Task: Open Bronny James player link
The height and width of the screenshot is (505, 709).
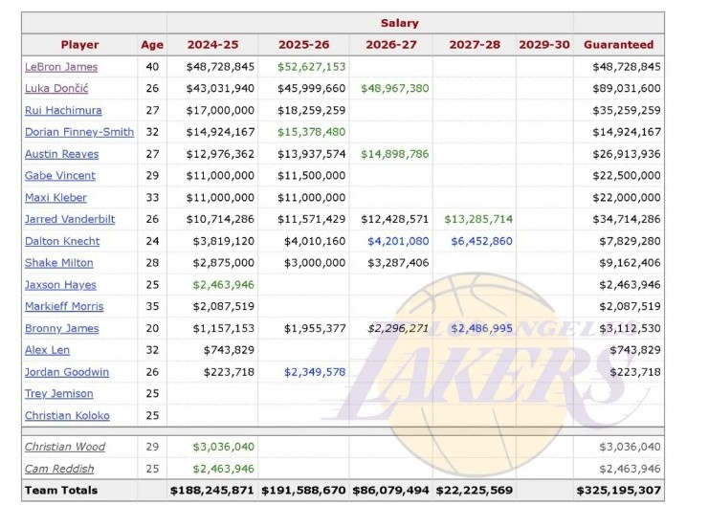Action: (61, 328)
